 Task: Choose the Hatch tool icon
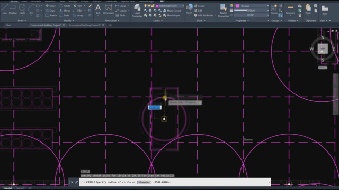click(38, 15)
